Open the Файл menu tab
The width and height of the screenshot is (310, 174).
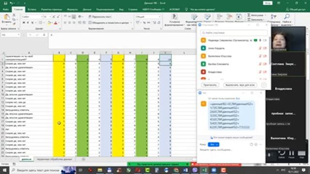point(5,9)
